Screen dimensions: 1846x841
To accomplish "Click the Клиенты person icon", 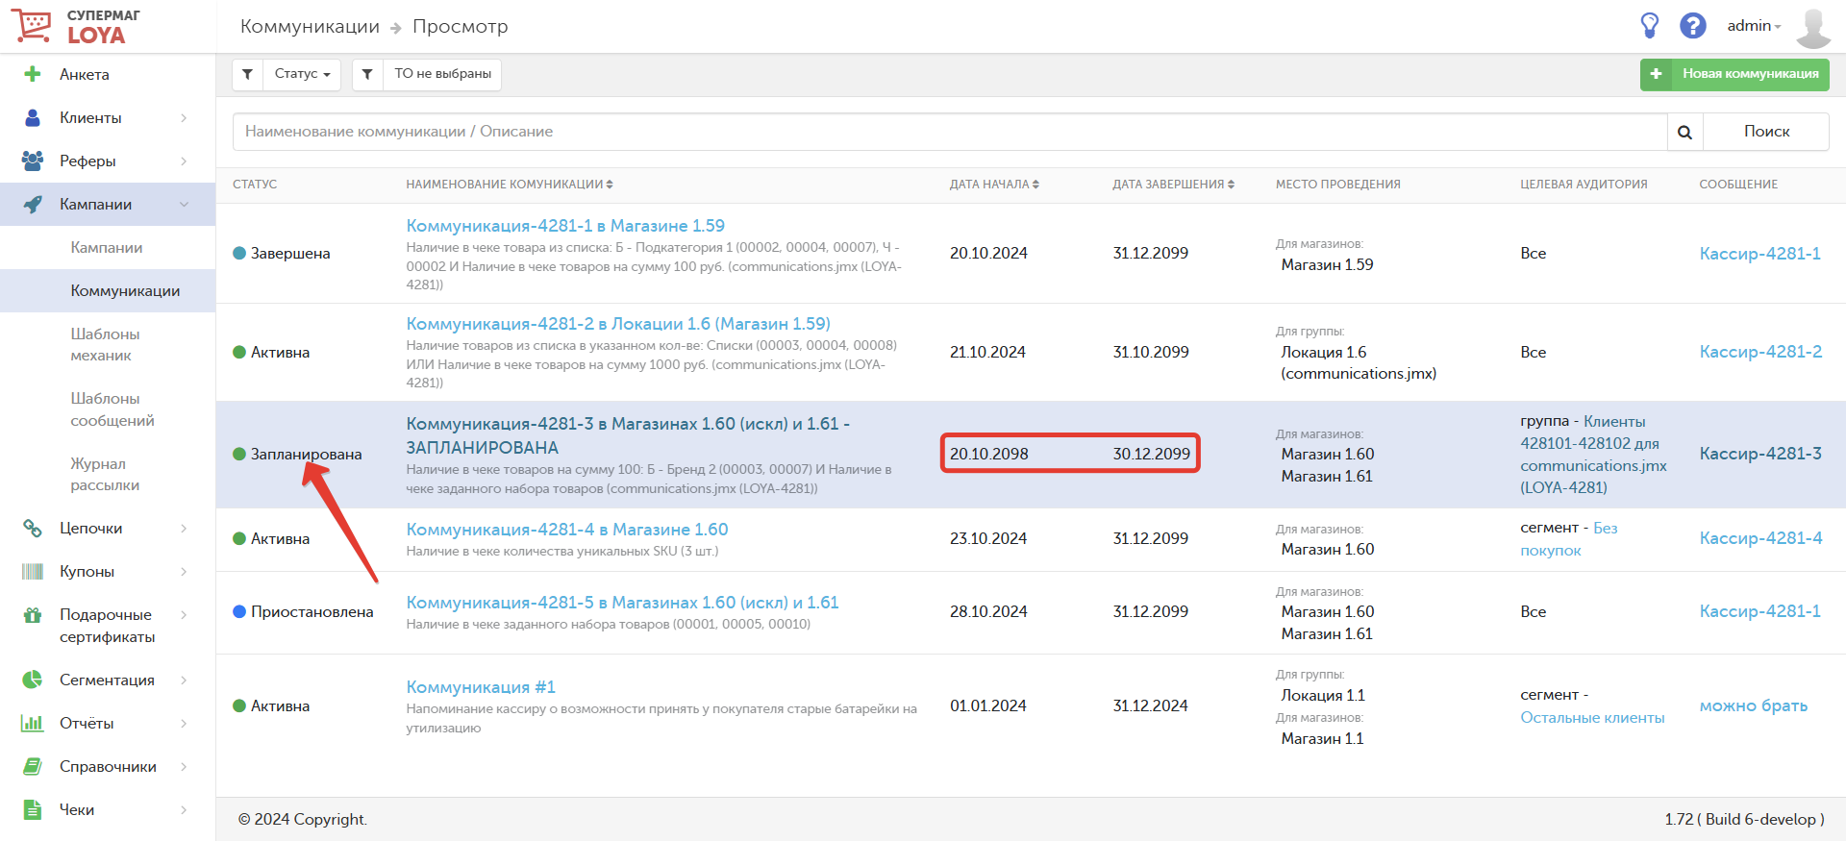I will (x=33, y=117).
